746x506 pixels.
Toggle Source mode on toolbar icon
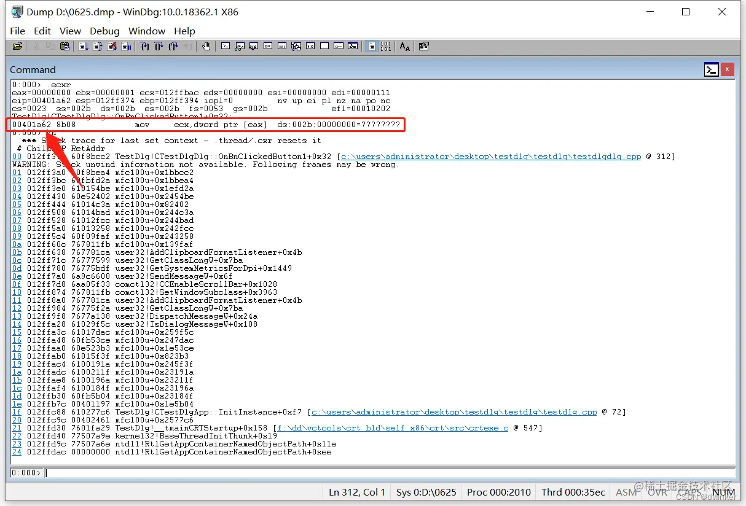pos(372,46)
